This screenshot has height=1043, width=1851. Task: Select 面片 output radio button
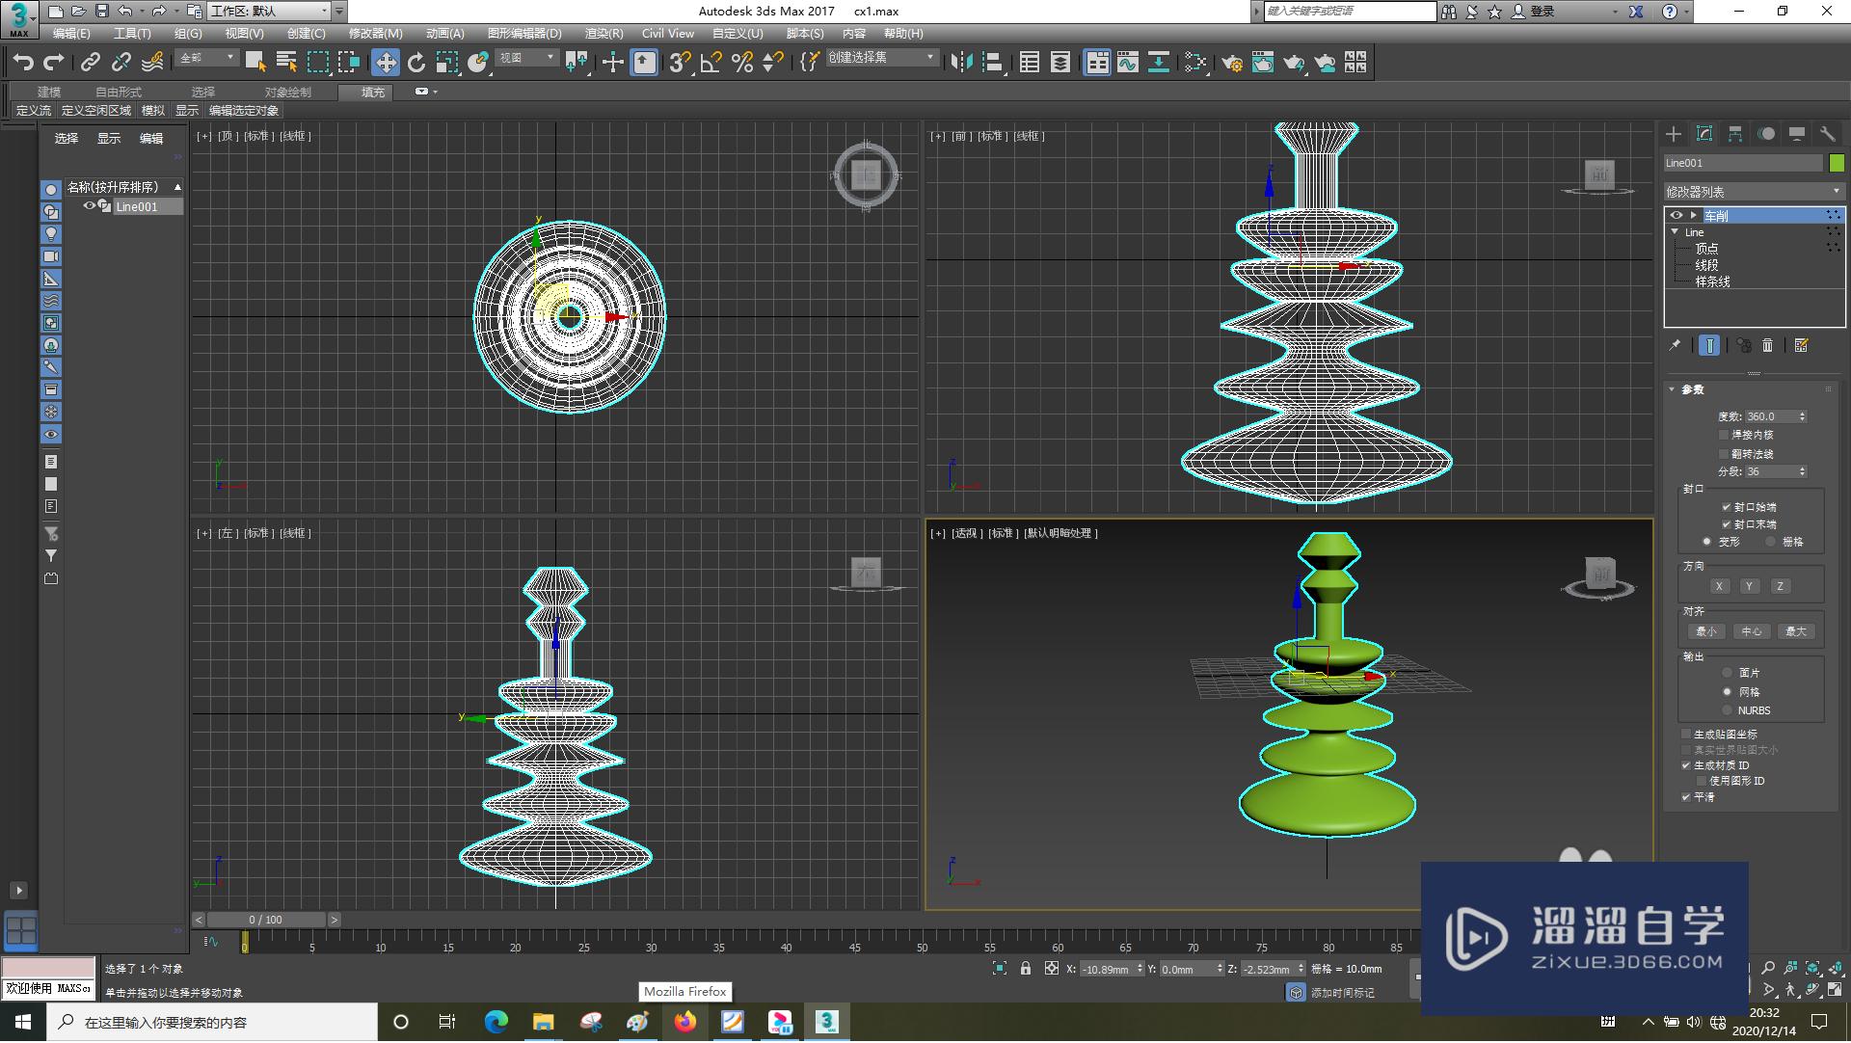[1727, 673]
